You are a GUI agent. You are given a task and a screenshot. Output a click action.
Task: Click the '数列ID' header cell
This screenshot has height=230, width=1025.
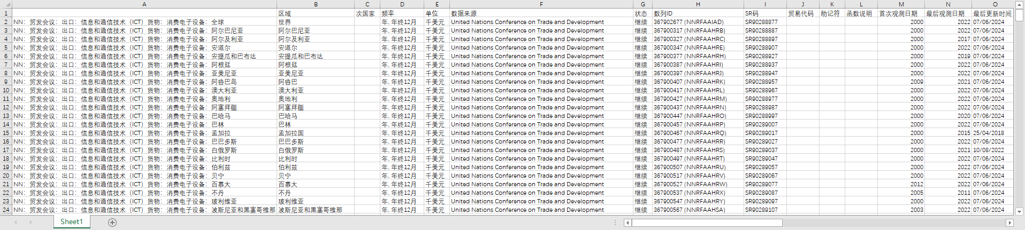pyautogui.click(x=698, y=13)
